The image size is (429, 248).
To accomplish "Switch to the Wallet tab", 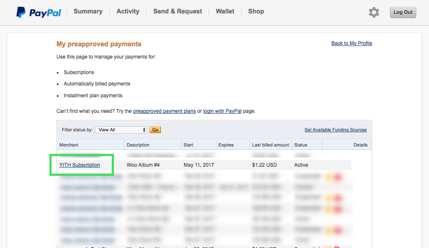I will click(225, 11).
